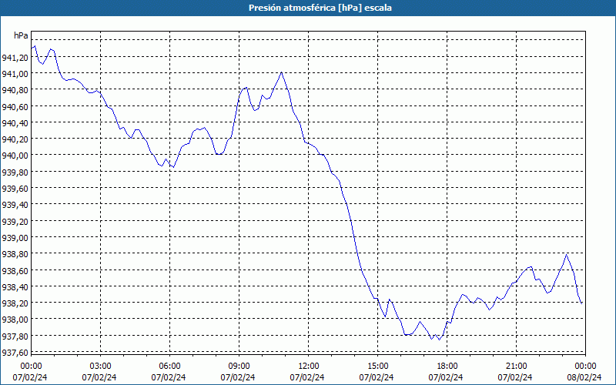
Task: Pick the 940,40 pressure axis label
Action: pyautogui.click(x=15, y=123)
